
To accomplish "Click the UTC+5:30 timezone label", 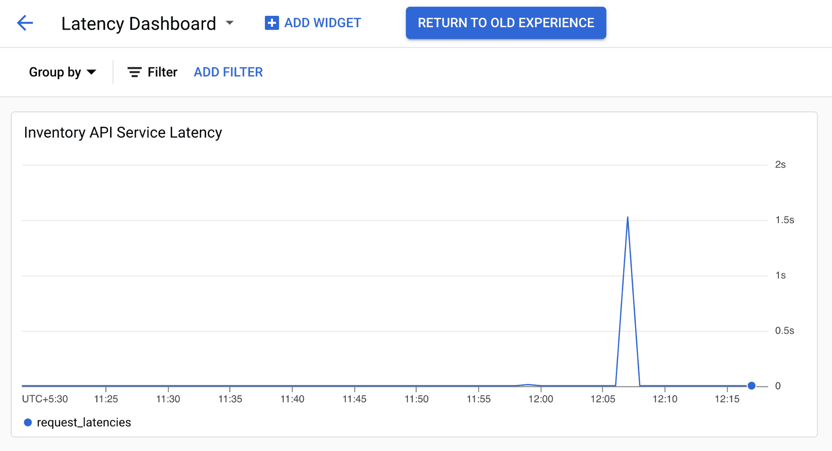I will pyautogui.click(x=45, y=399).
